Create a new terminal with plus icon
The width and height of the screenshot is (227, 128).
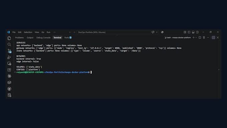point(193,37)
